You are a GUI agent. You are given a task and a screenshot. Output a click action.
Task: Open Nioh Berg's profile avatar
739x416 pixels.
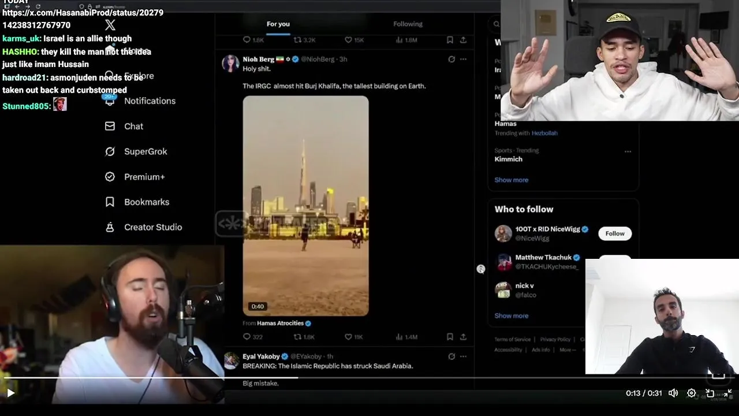(230, 63)
